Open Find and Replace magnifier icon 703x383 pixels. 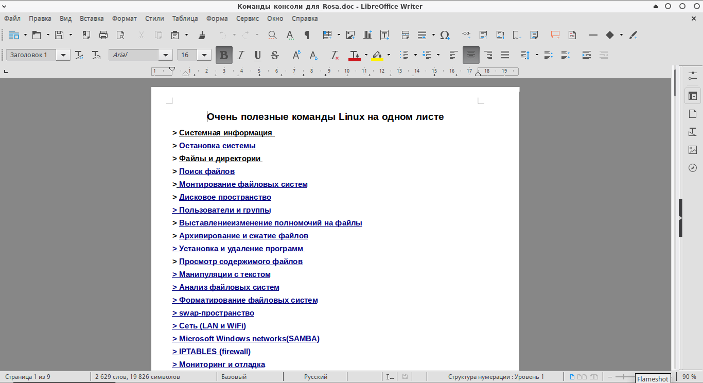click(272, 35)
